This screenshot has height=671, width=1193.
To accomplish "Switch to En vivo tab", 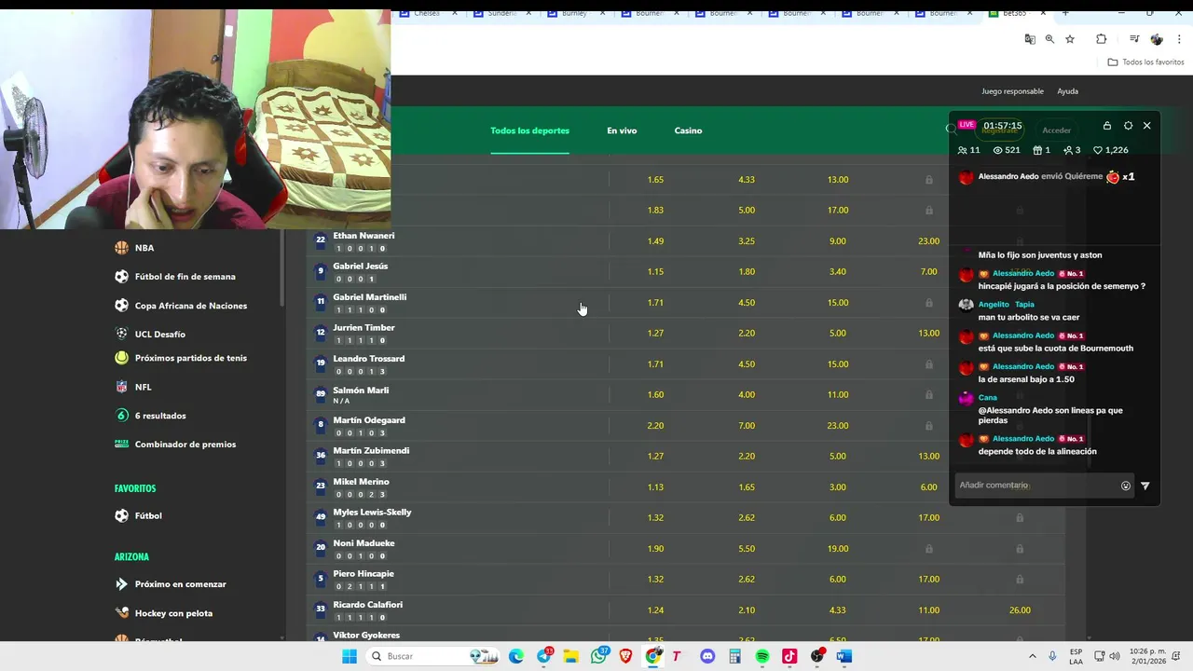I will coord(622,130).
